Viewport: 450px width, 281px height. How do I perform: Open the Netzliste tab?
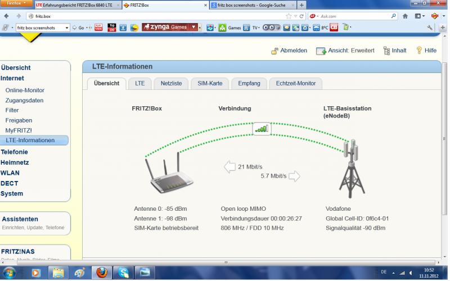pyautogui.click(x=171, y=83)
